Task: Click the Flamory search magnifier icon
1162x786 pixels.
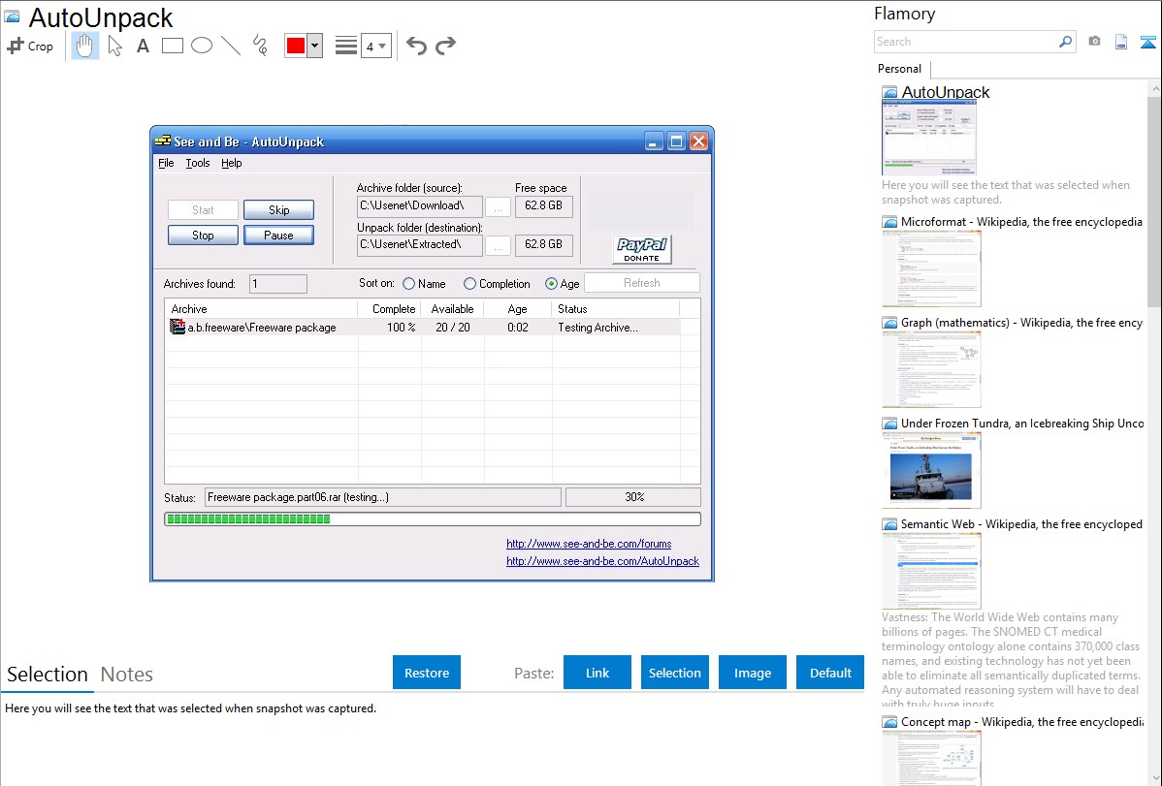Action: click(1066, 42)
